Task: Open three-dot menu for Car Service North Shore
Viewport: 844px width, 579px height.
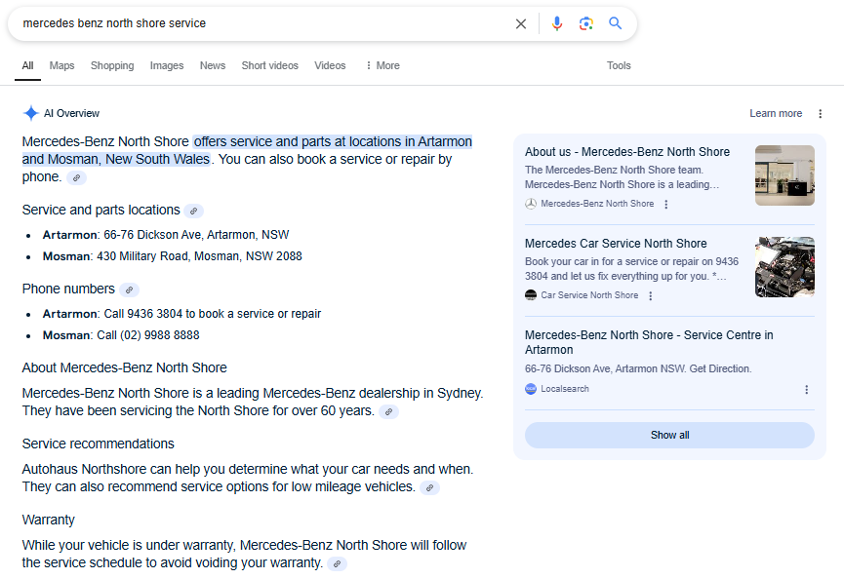Action: point(651,295)
